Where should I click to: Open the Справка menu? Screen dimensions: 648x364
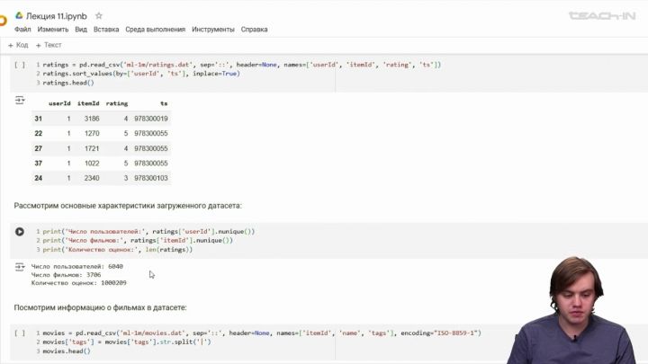pyautogui.click(x=254, y=29)
